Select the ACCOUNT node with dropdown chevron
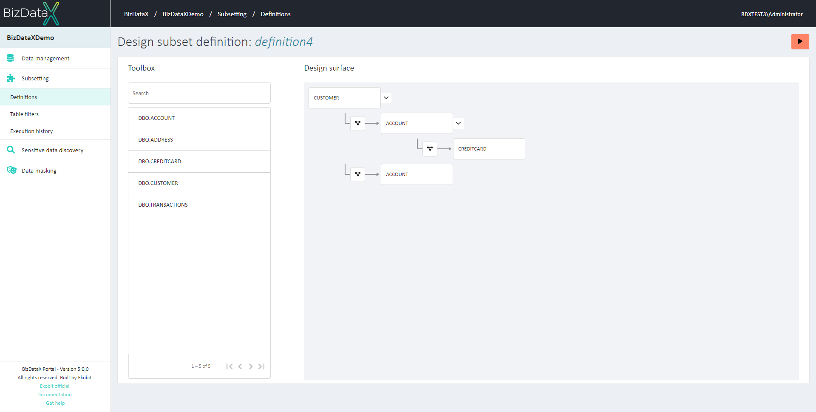Viewport: 816px width, 412px height. (417, 123)
